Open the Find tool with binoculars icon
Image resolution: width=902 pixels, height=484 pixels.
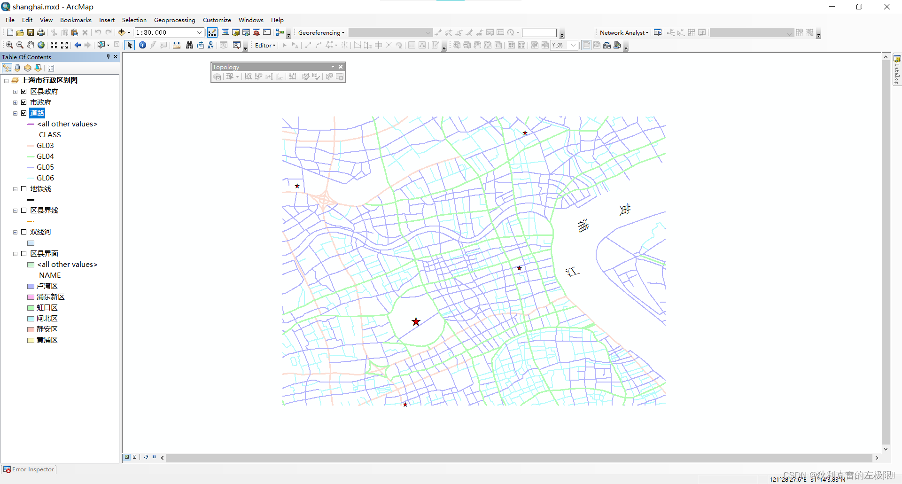click(189, 45)
